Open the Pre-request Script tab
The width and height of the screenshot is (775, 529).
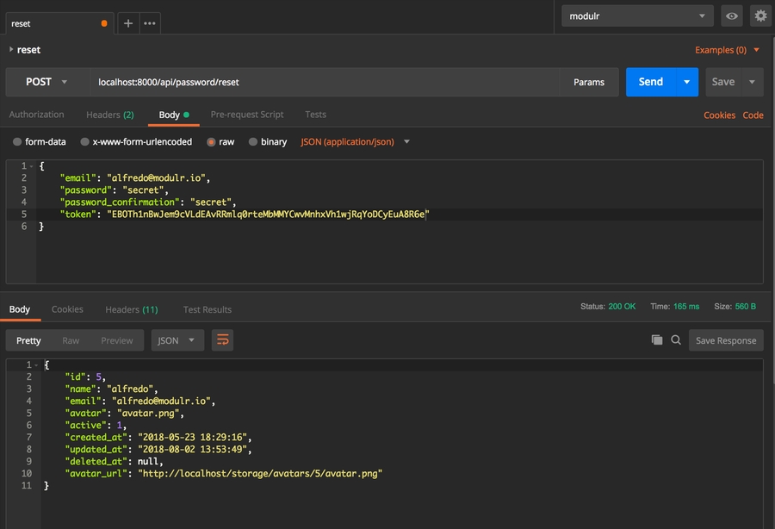(247, 115)
